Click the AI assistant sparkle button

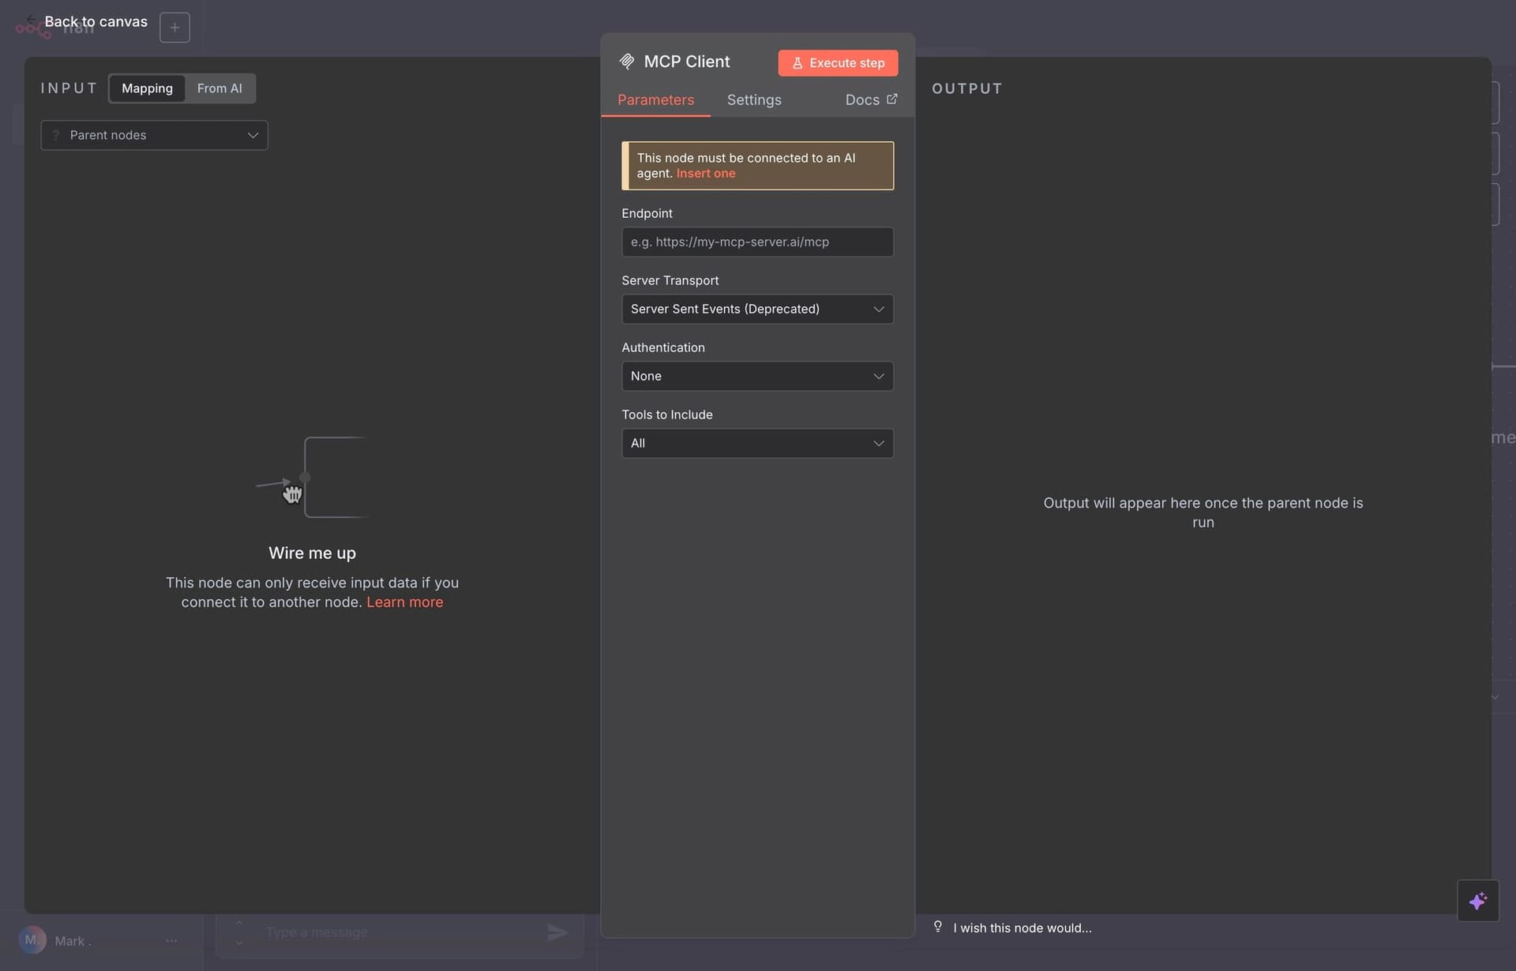pyautogui.click(x=1477, y=901)
